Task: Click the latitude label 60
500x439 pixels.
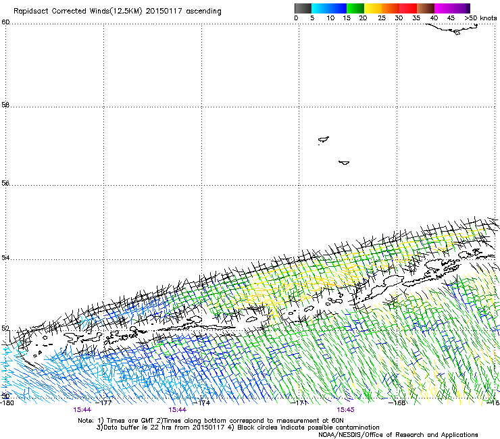Action: (5, 22)
